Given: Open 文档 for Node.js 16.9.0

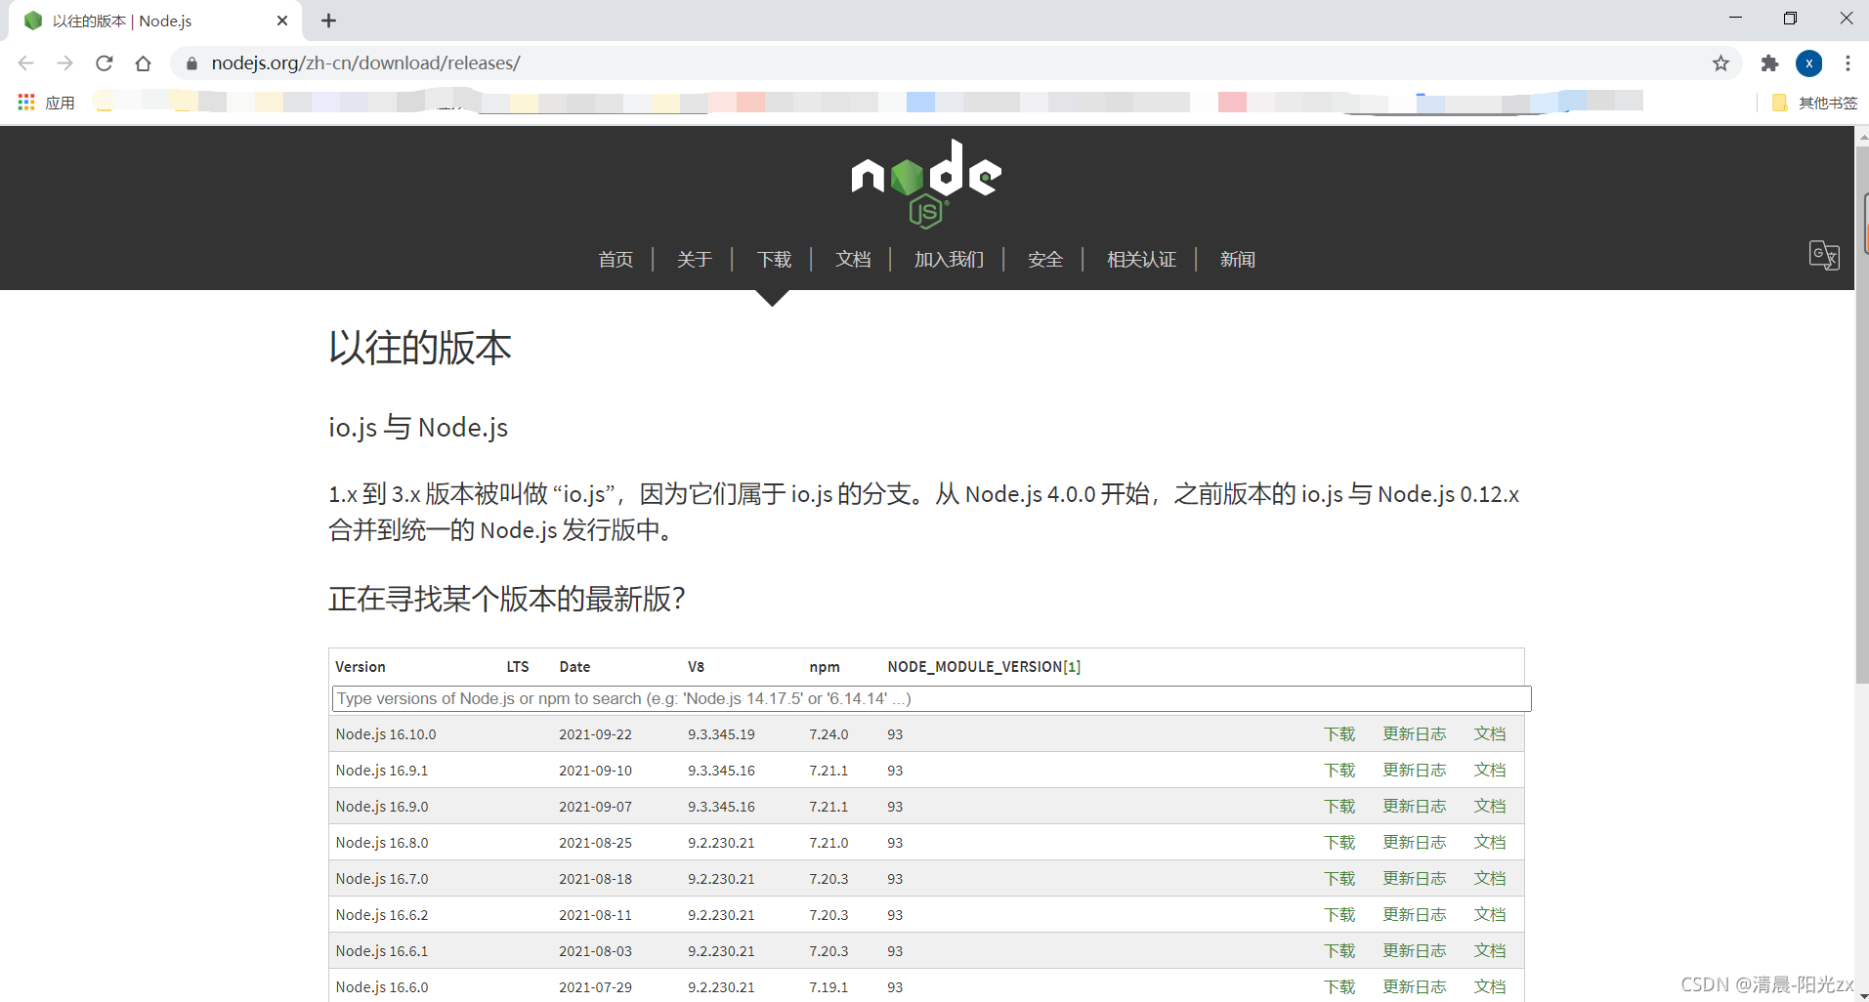Looking at the screenshot, I should pyautogui.click(x=1490, y=807).
